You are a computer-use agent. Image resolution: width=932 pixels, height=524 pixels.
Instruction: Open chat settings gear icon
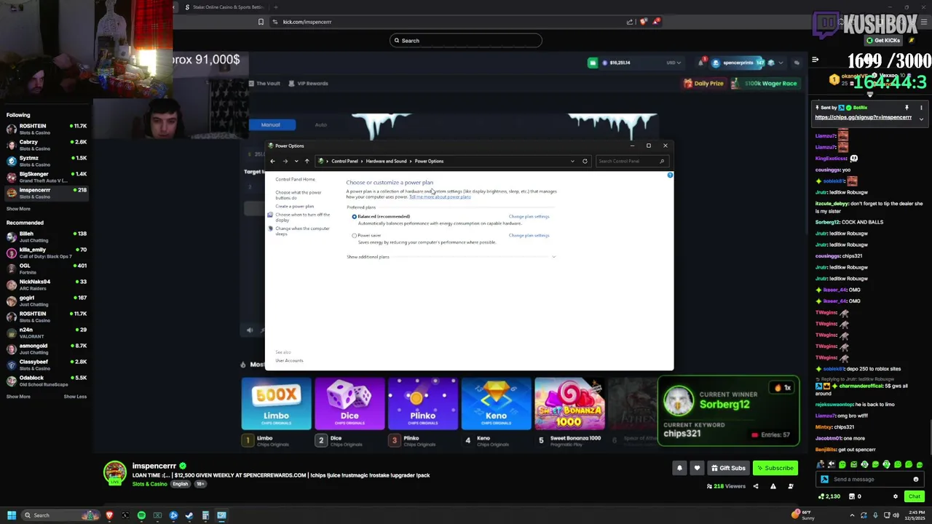[896, 496]
